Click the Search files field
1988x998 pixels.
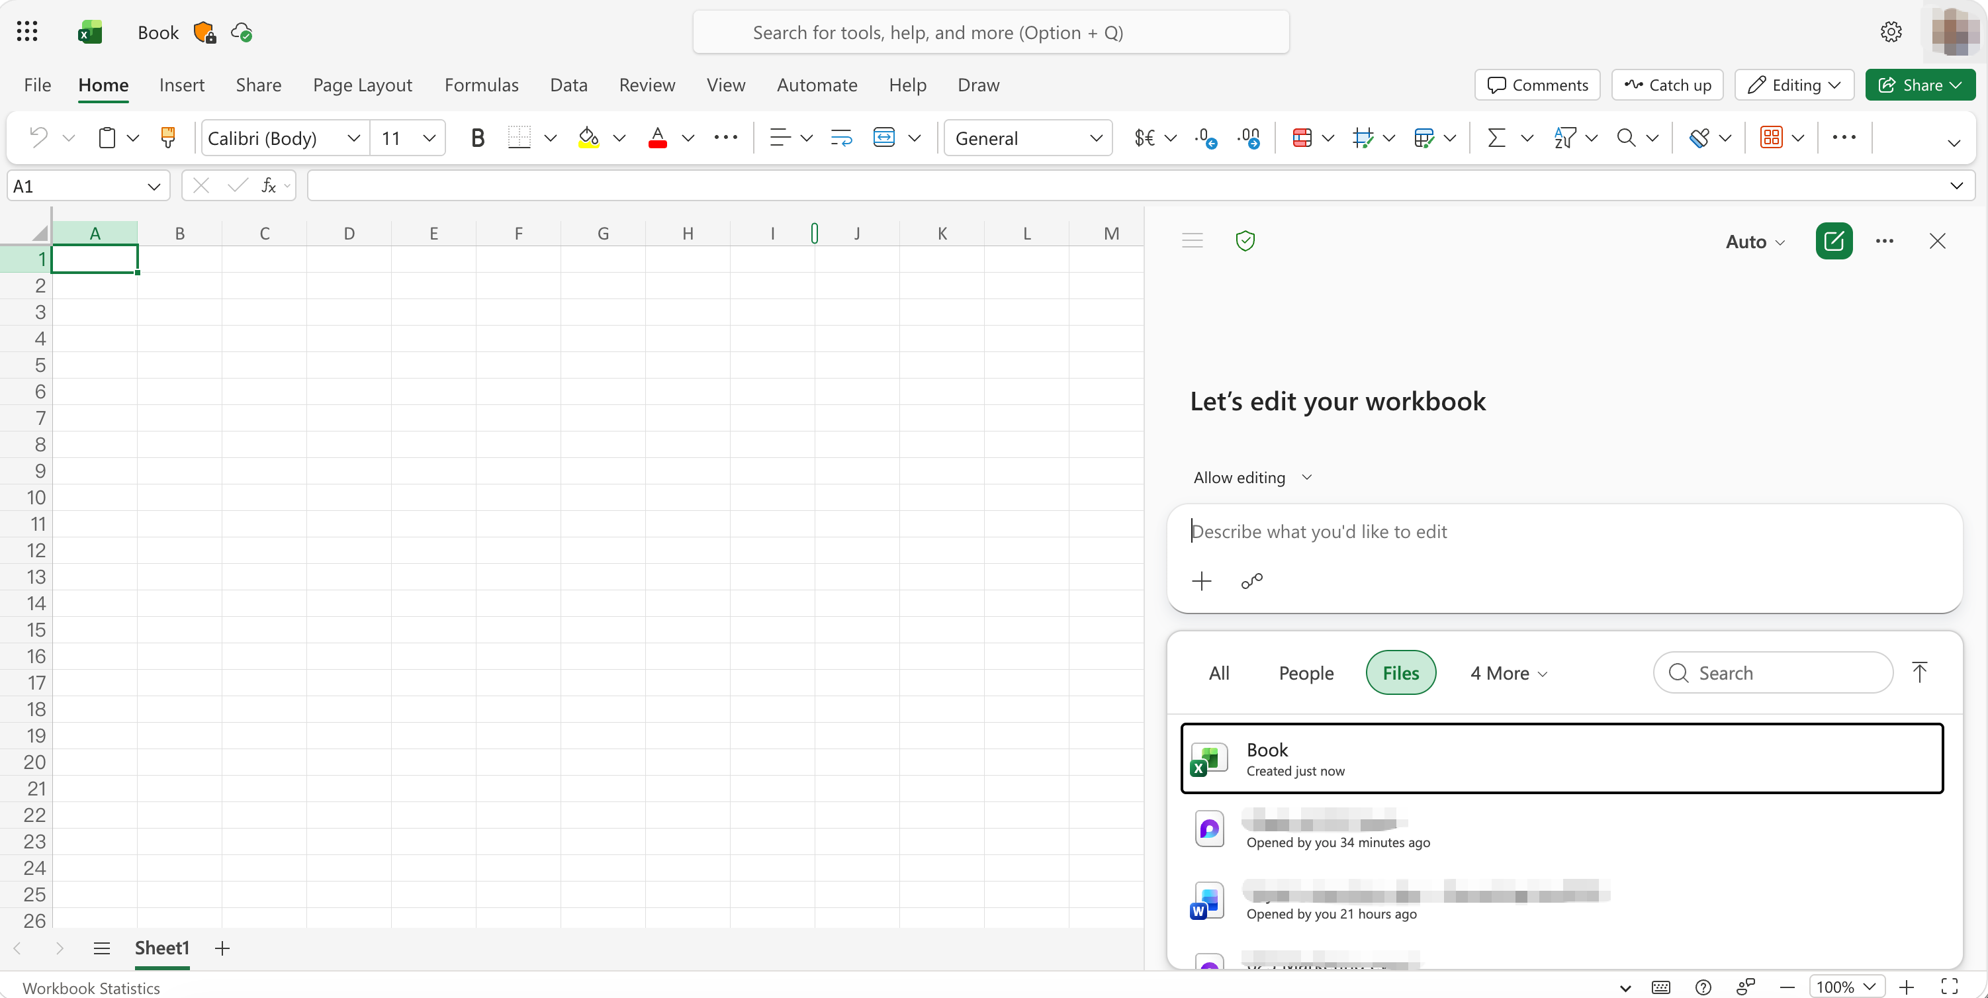1773,673
